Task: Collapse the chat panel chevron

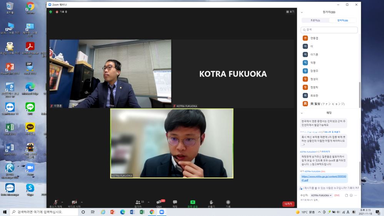Action: pos(302,113)
